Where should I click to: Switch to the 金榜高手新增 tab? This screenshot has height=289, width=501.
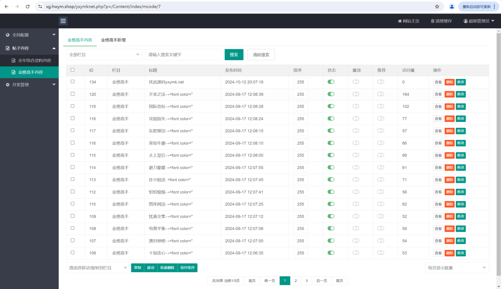(x=113, y=40)
